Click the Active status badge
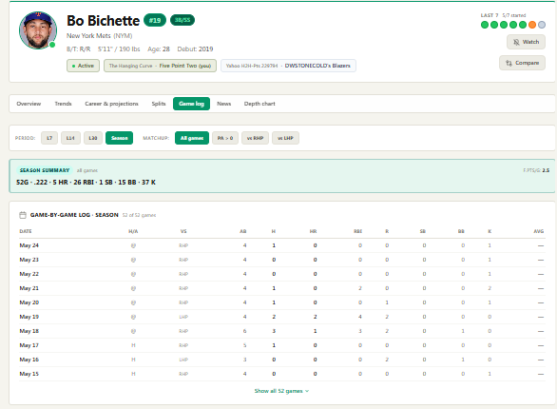Viewport: 557px width, 409px height. point(83,66)
